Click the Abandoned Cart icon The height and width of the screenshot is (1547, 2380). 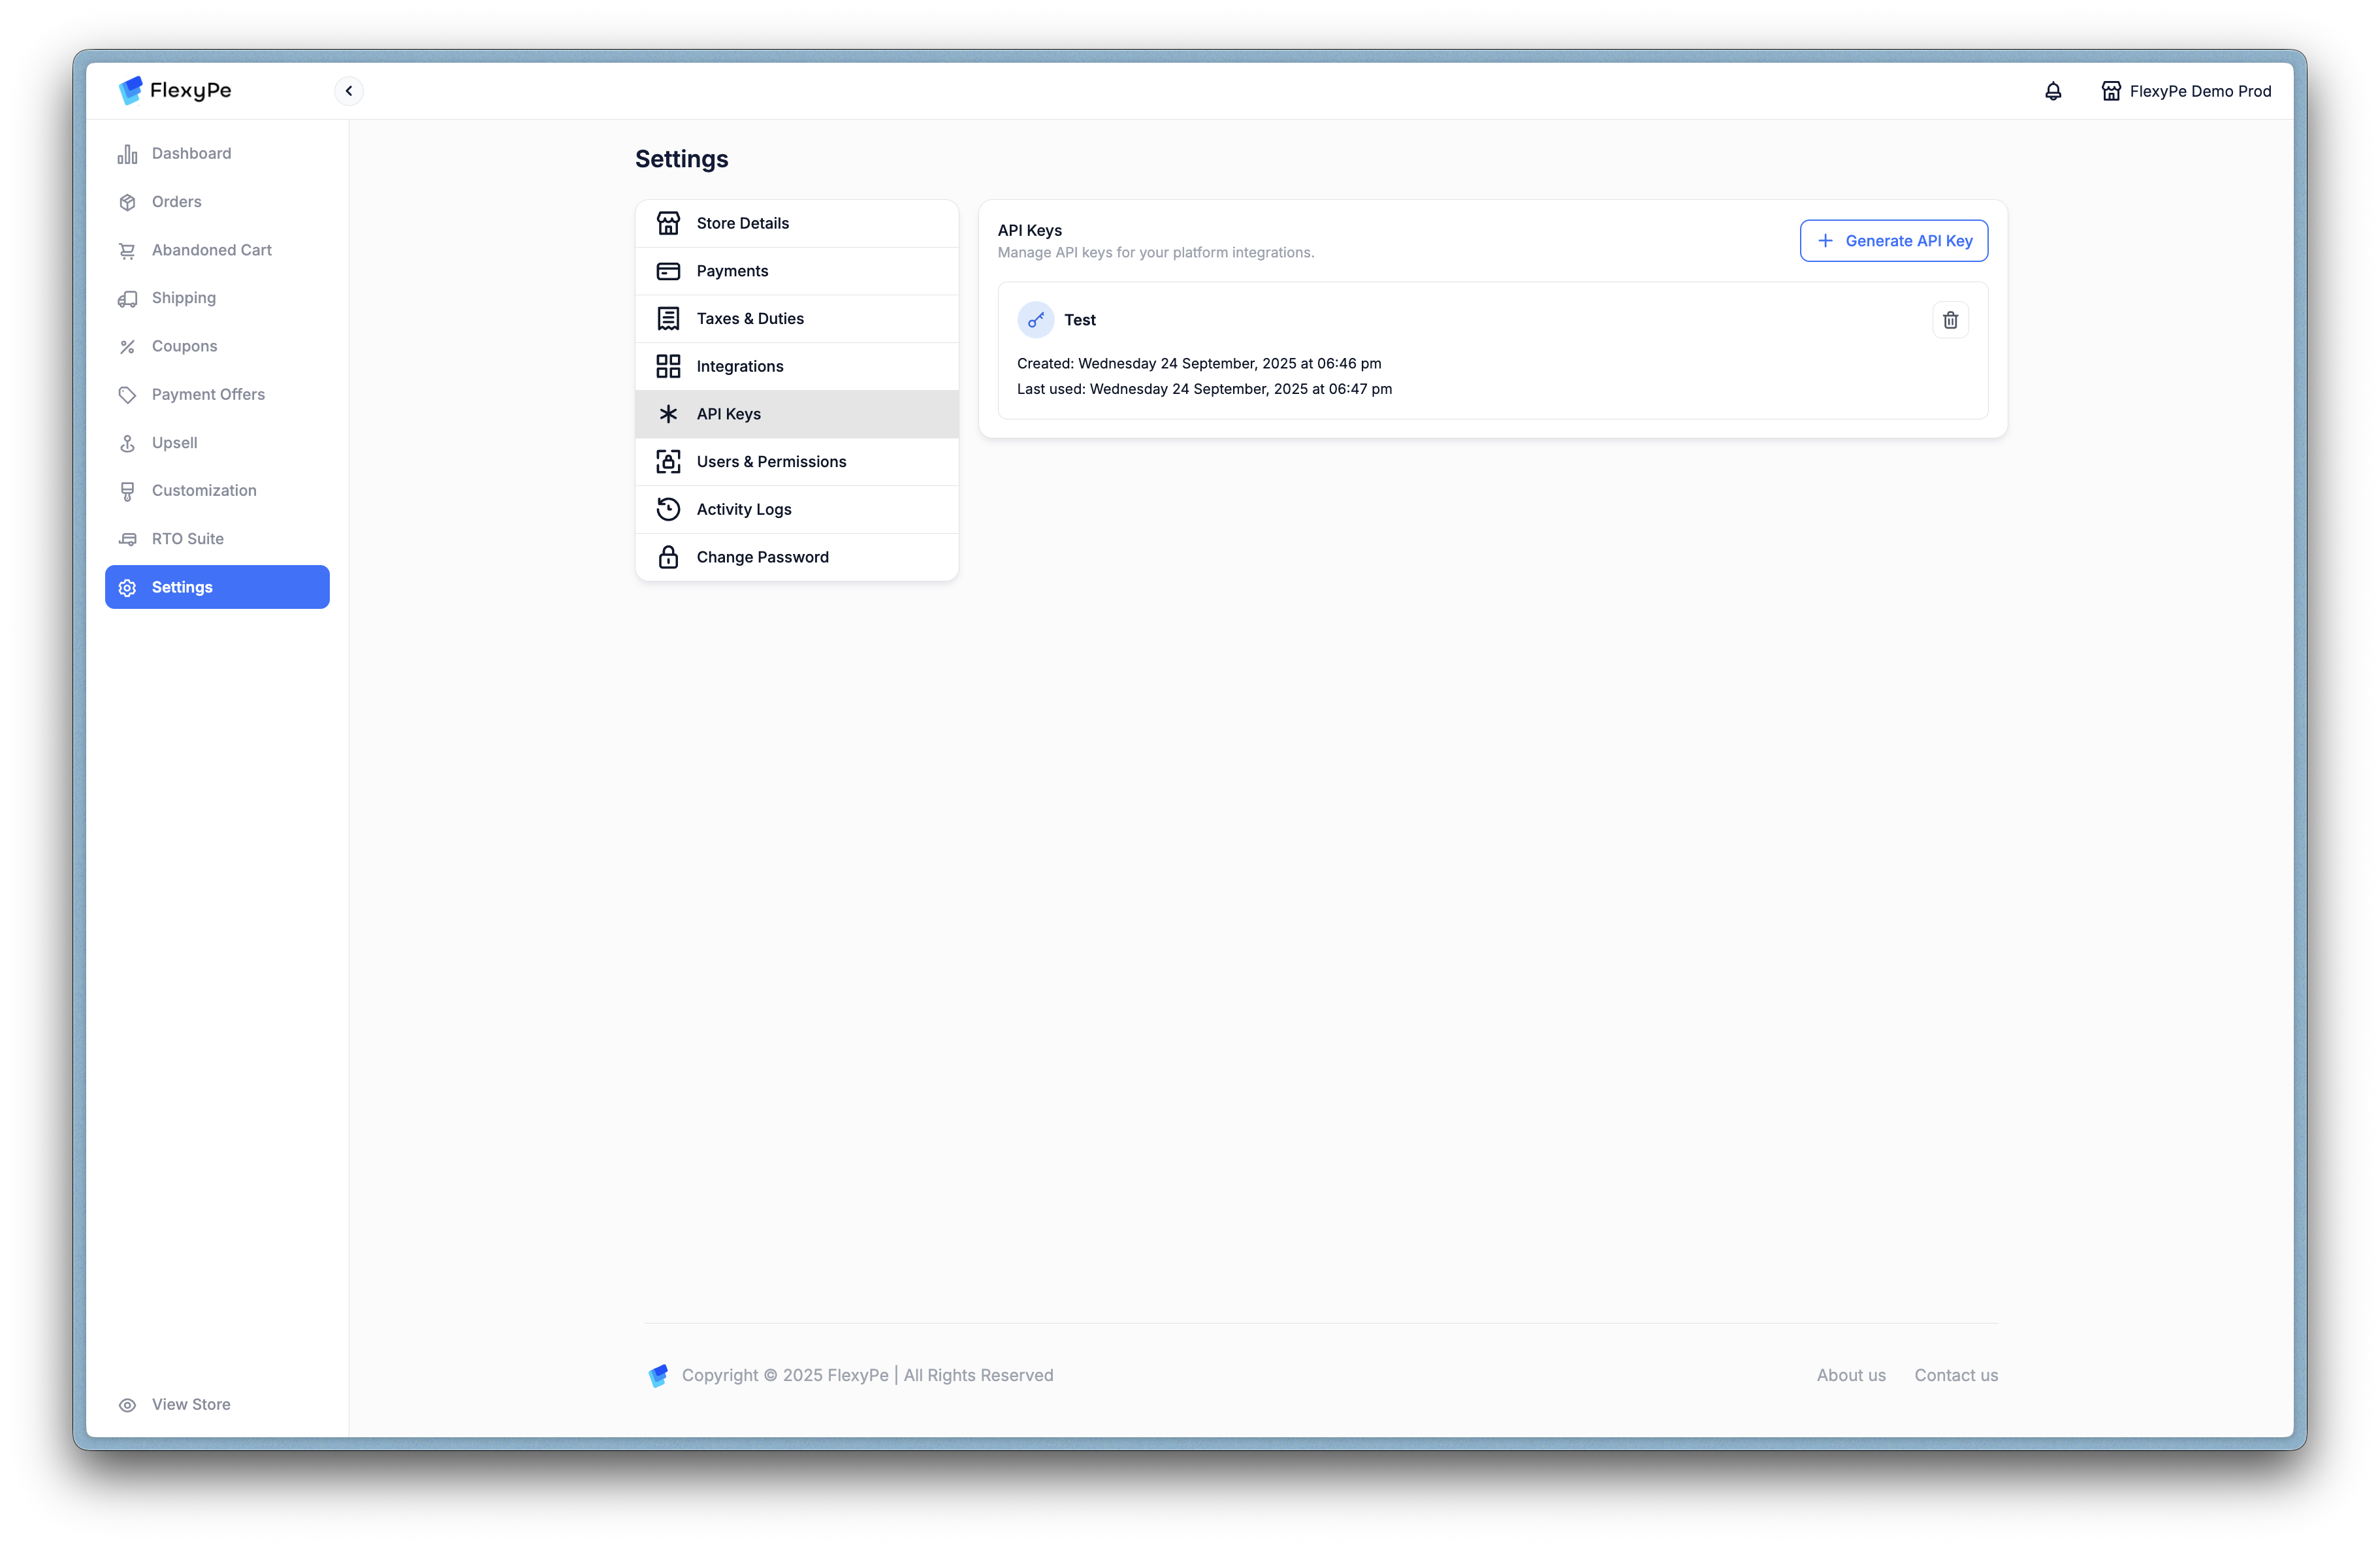coord(127,251)
